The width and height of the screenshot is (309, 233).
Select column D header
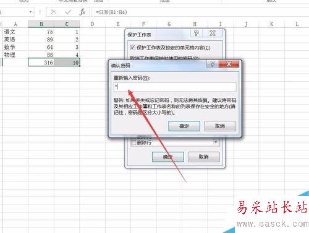click(92, 24)
